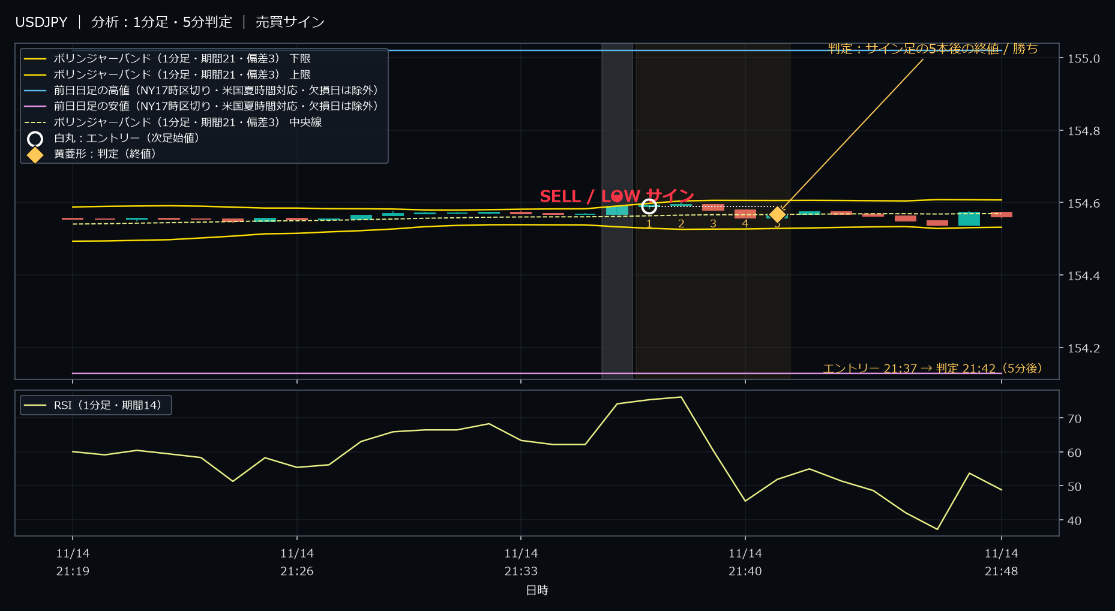Click candle count number 1 below entry
Viewport: 1115px width, 611px height.
[x=649, y=224]
